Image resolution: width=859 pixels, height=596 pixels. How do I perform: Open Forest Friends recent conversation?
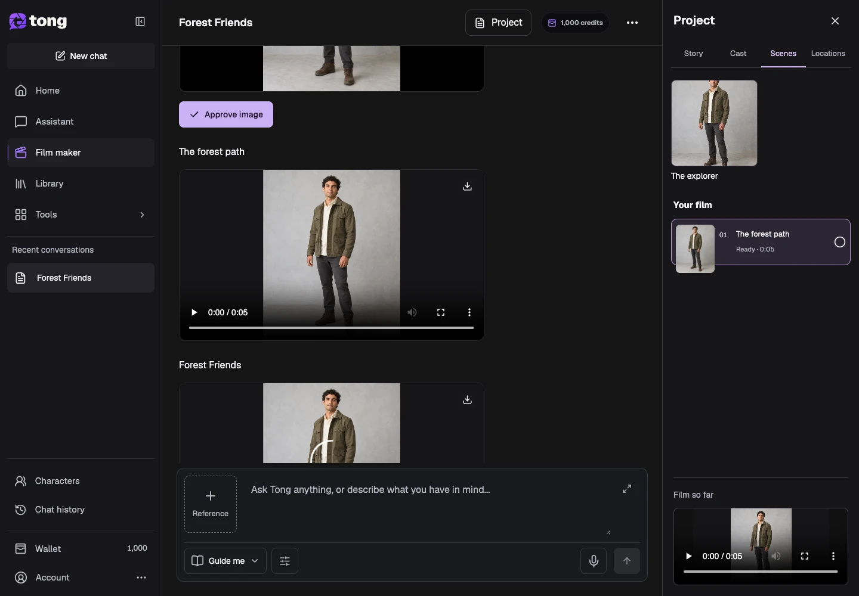(x=81, y=278)
